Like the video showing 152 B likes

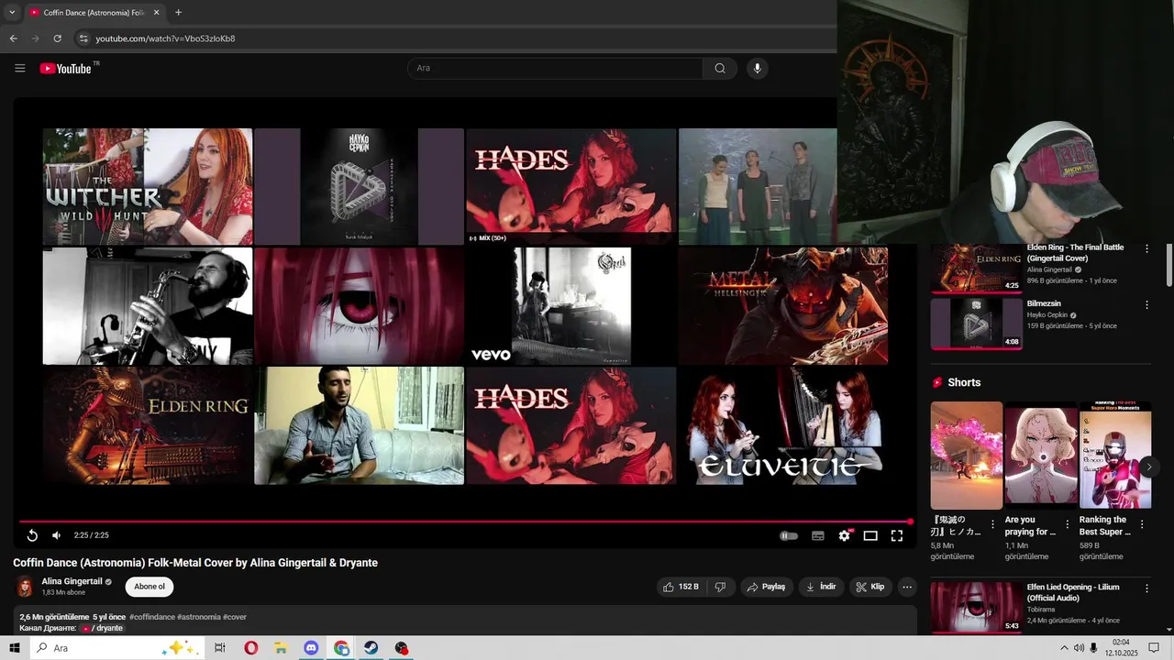681,587
